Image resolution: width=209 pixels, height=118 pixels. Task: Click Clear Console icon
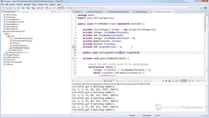pyautogui.click(x=173, y=81)
